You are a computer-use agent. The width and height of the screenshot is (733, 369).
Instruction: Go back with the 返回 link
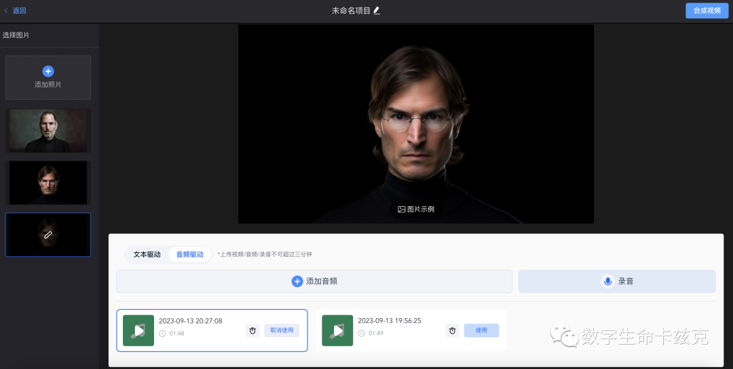pos(19,10)
